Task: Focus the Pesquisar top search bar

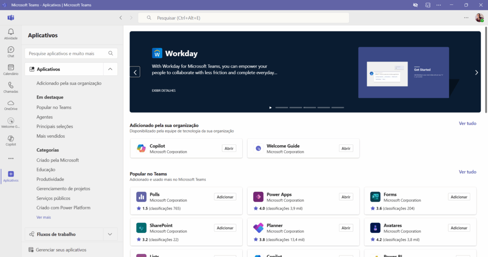Action: [244, 18]
